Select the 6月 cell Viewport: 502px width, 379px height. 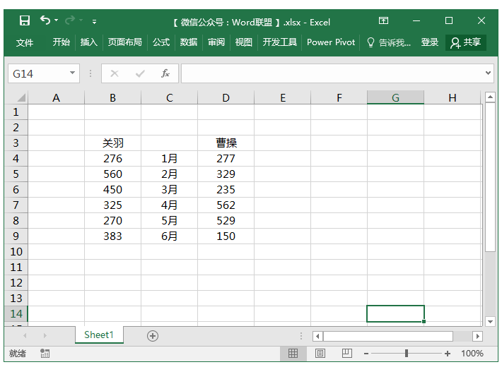click(170, 236)
